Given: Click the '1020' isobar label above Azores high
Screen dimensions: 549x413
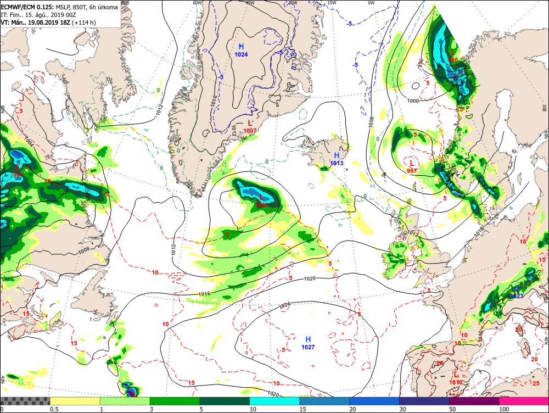Looking at the screenshot, I should [310, 278].
